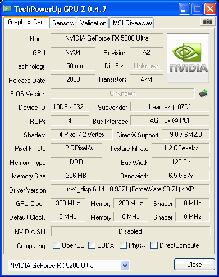Click the Default Clock row Shader 0 MHz value

[x=193, y=217]
